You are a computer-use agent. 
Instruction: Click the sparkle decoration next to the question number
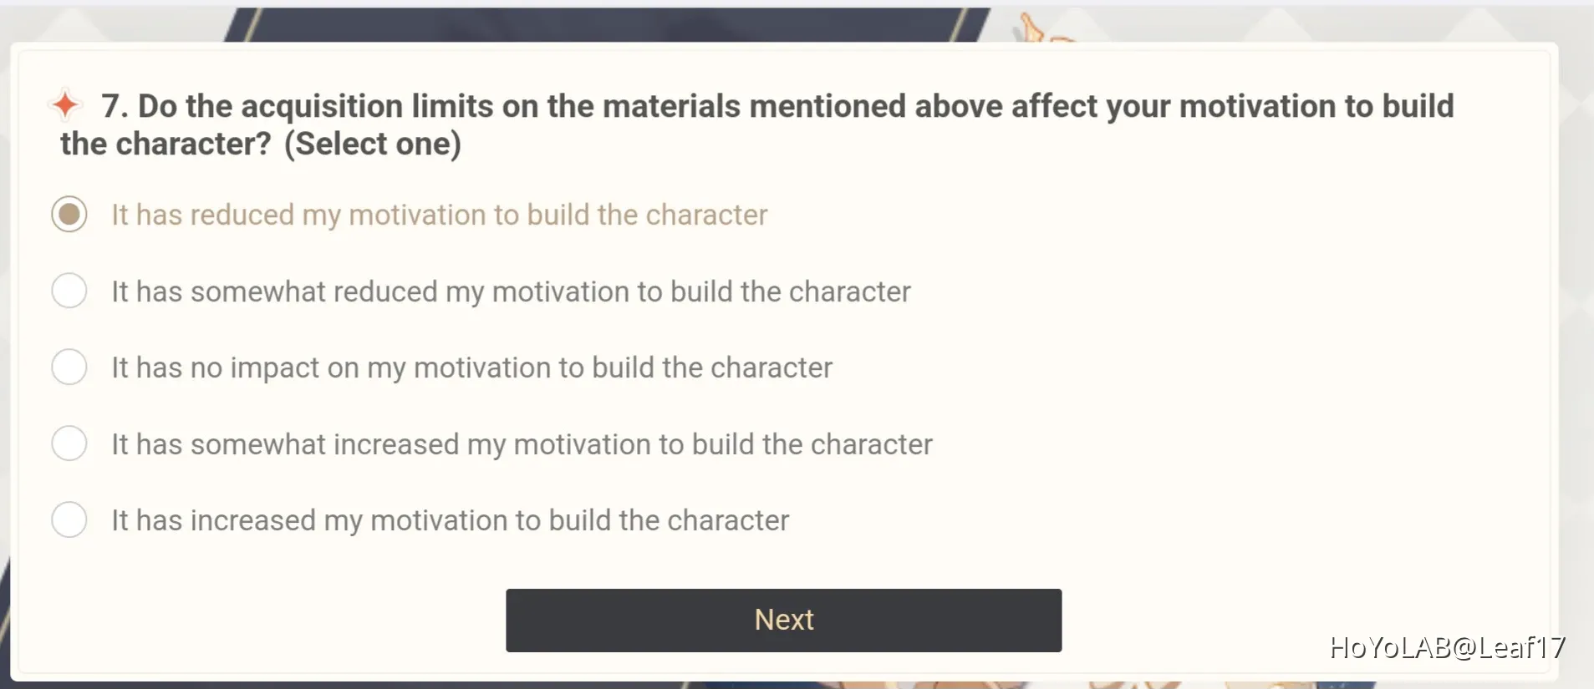[65, 104]
